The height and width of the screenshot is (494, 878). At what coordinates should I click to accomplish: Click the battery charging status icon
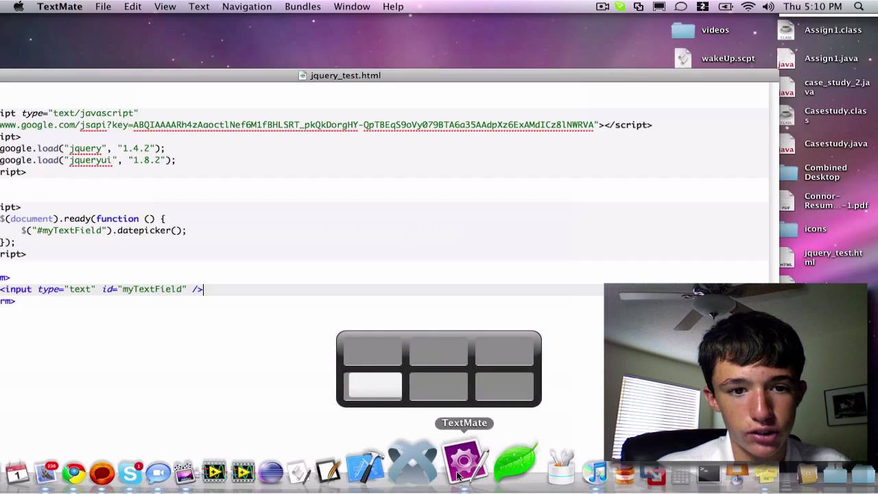pyautogui.click(x=726, y=7)
